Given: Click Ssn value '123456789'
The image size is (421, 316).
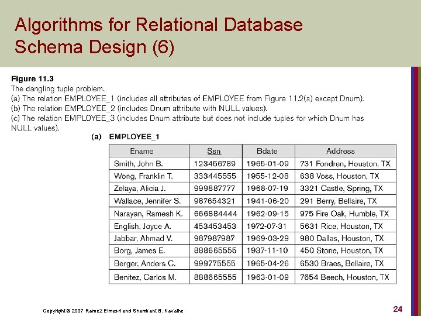Looking at the screenshot, I should 215,164.
